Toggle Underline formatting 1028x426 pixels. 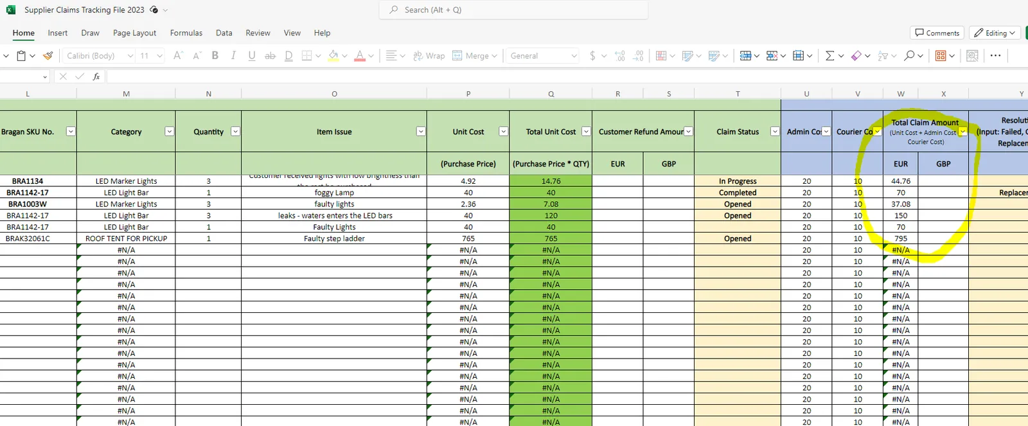pyautogui.click(x=252, y=56)
